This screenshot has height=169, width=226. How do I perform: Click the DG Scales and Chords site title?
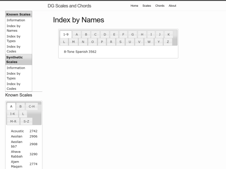69,6
